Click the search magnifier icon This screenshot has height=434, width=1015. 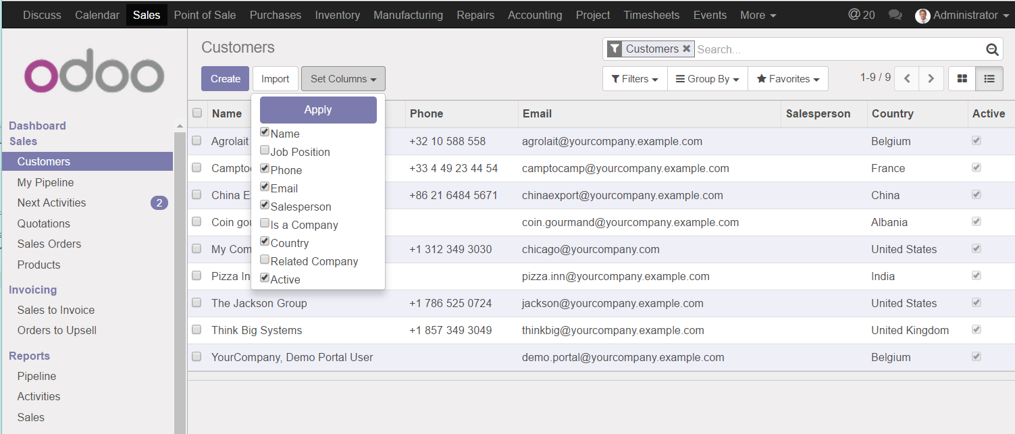991,49
